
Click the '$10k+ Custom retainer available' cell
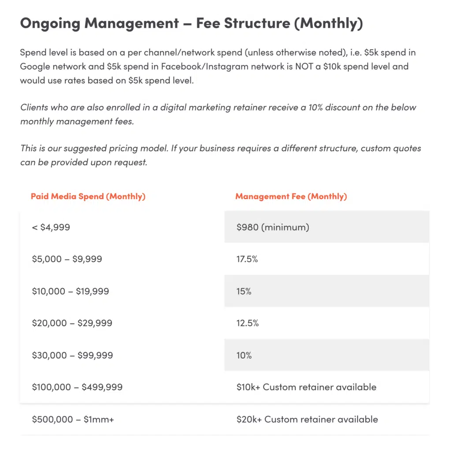[x=306, y=387]
